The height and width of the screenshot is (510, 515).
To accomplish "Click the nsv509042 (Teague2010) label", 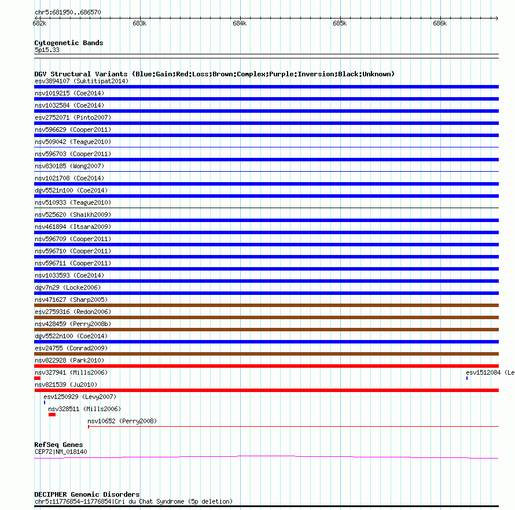I will pos(73,142).
